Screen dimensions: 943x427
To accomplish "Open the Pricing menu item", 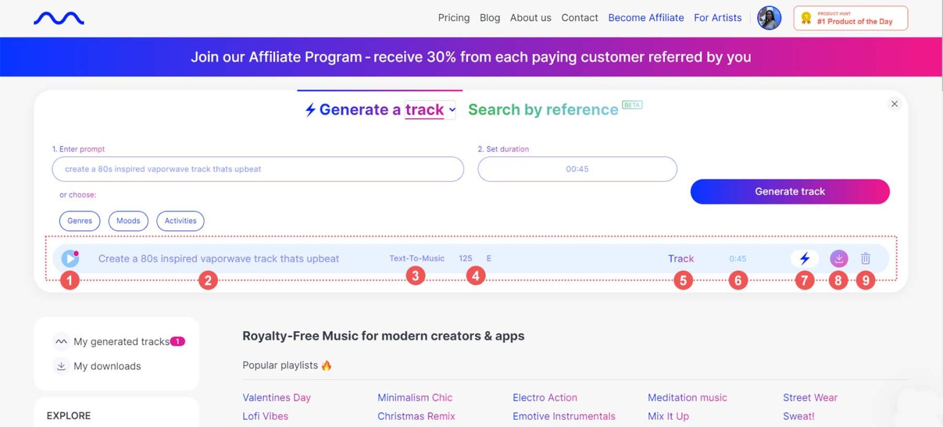I will click(x=454, y=18).
